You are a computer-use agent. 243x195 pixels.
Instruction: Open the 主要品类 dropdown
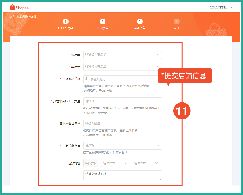coord(122,55)
